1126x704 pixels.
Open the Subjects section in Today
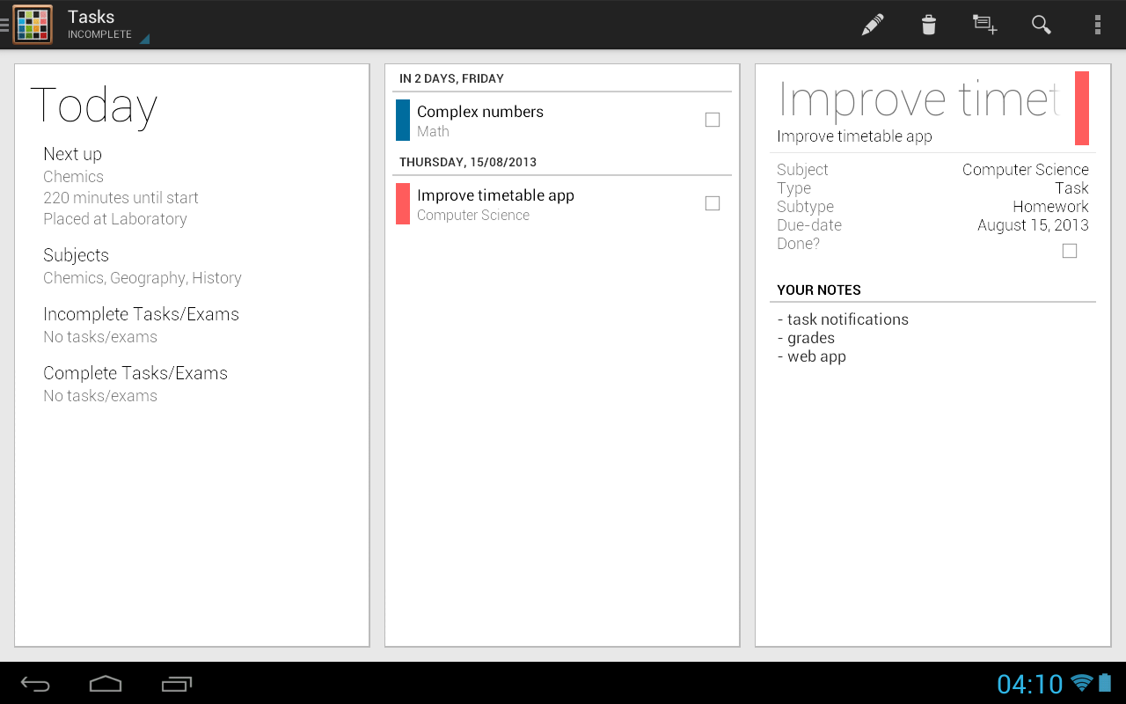pyautogui.click(x=142, y=267)
